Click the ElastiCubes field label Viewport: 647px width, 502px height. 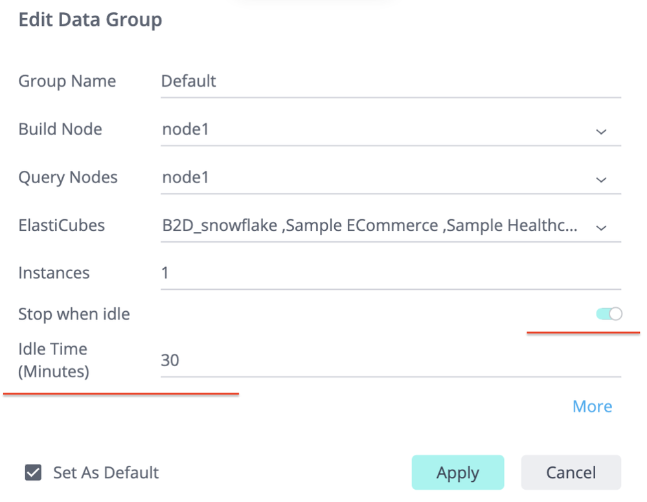pyautogui.click(x=62, y=225)
